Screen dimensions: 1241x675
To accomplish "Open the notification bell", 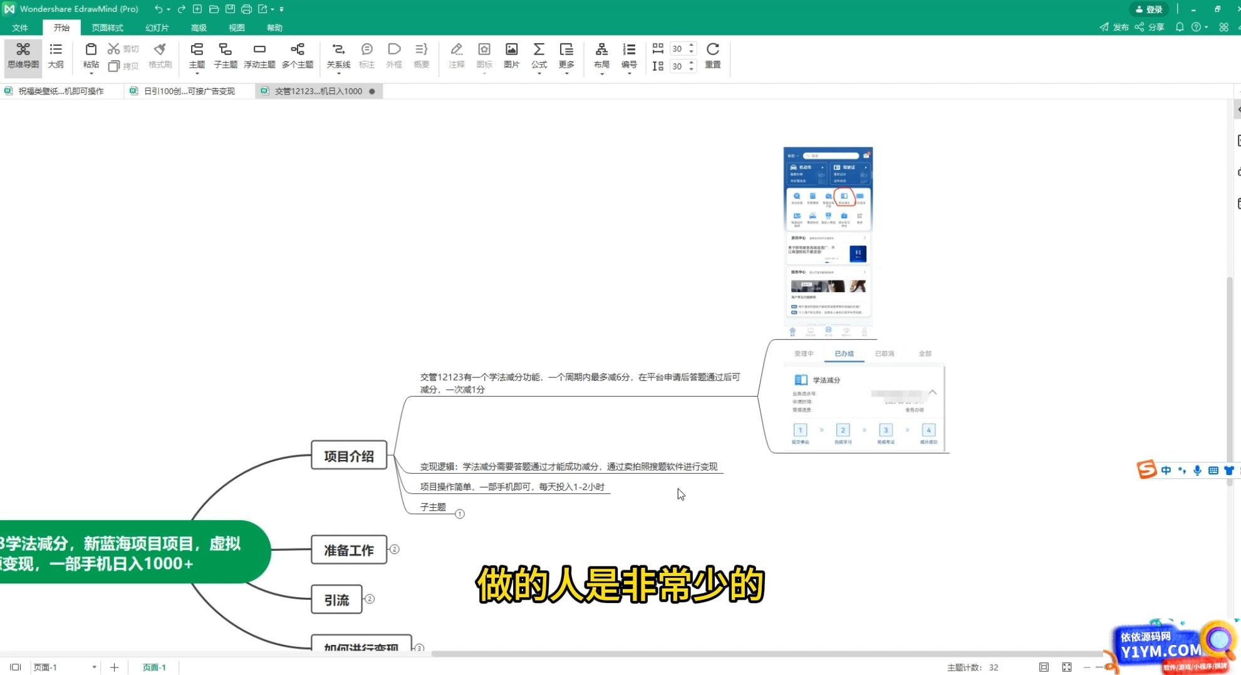I will (1180, 27).
